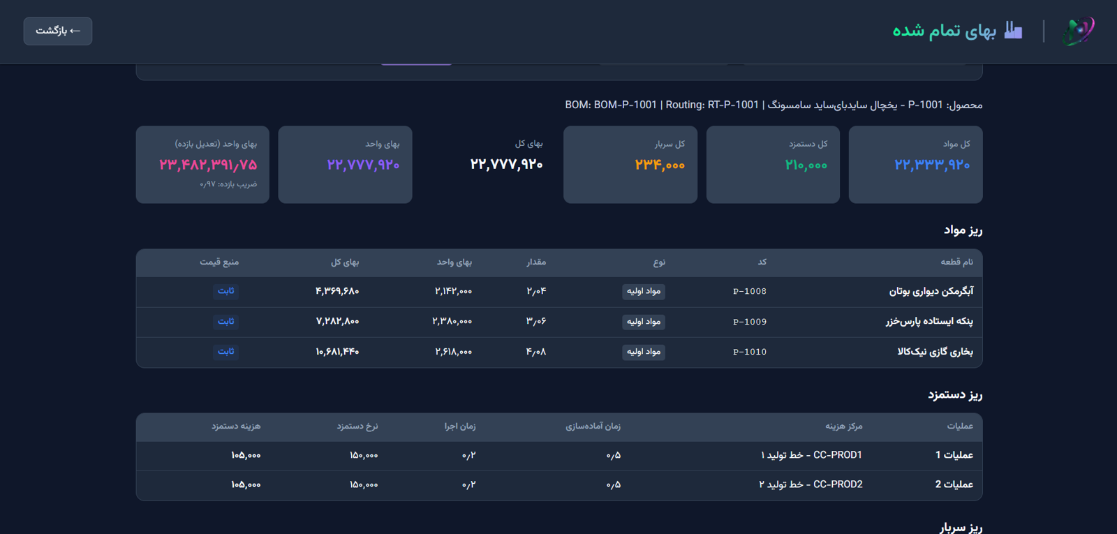This screenshot has width=1117, height=534.
Task: Click the CC-PROD1 cost center cell
Action: coord(811,455)
